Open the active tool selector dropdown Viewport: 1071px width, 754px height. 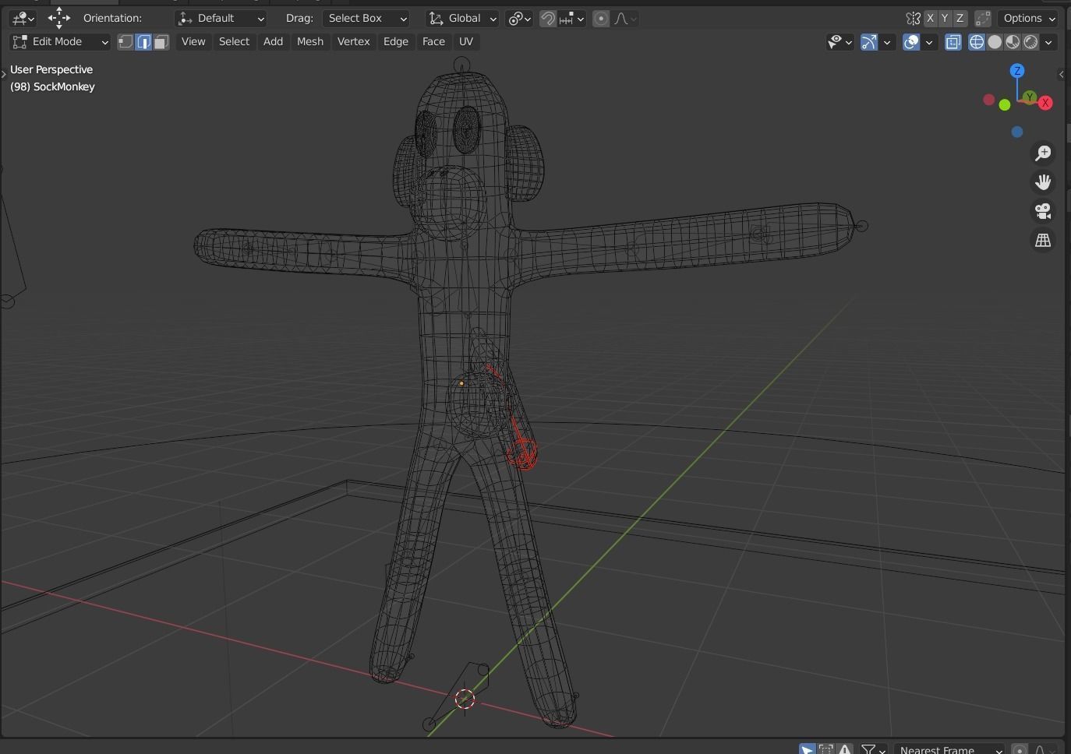(24, 18)
